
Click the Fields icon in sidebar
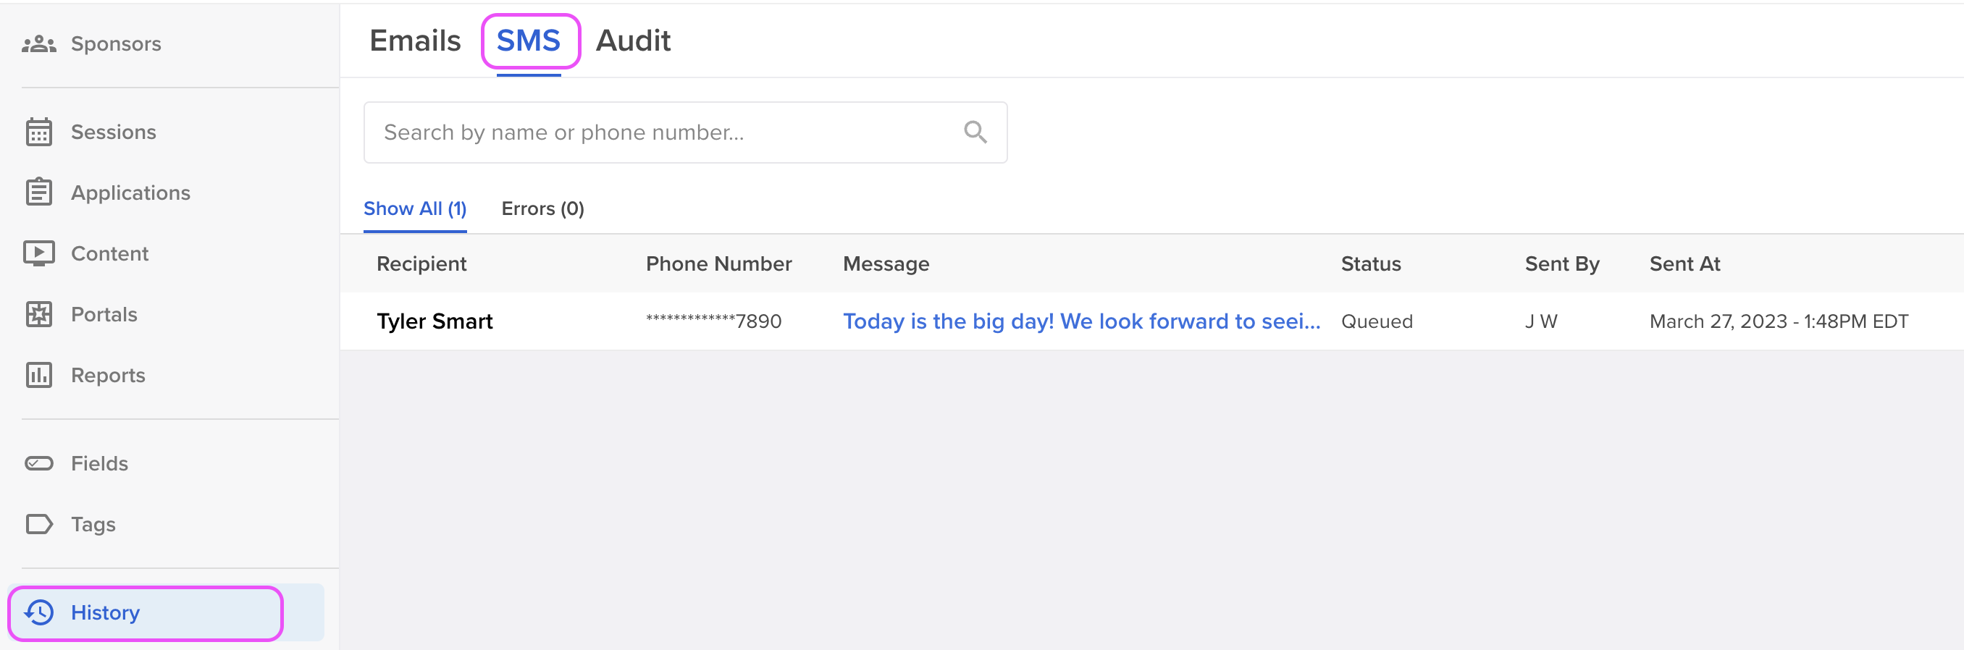coord(39,463)
